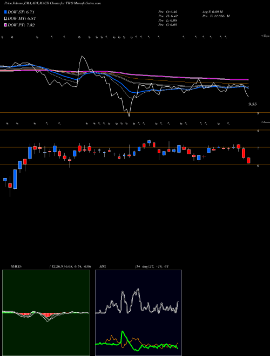270x356 pixels.
Task: Click the dark blue ADX indicator chart
Action: tap(138, 313)
